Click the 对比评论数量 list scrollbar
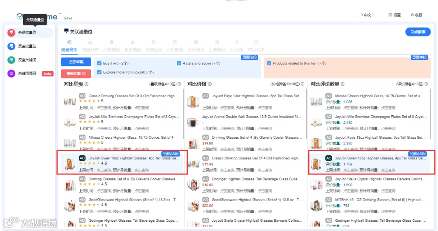The height and width of the screenshot is (231, 438). pyautogui.click(x=430, y=114)
